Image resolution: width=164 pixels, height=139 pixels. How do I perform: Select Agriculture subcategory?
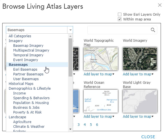22,122
